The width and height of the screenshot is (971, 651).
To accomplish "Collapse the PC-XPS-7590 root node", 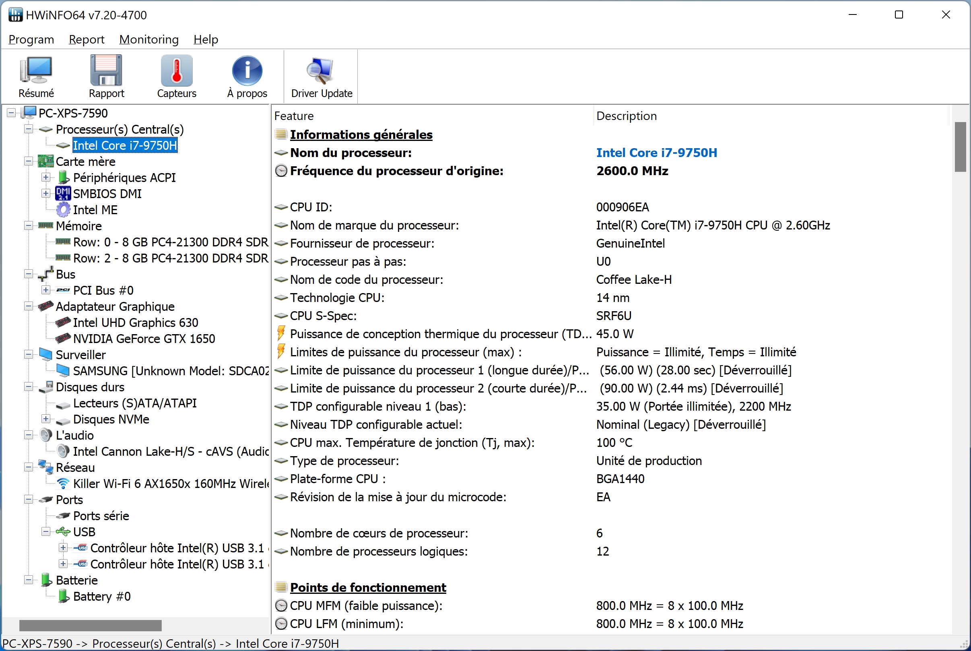I will pyautogui.click(x=12, y=112).
